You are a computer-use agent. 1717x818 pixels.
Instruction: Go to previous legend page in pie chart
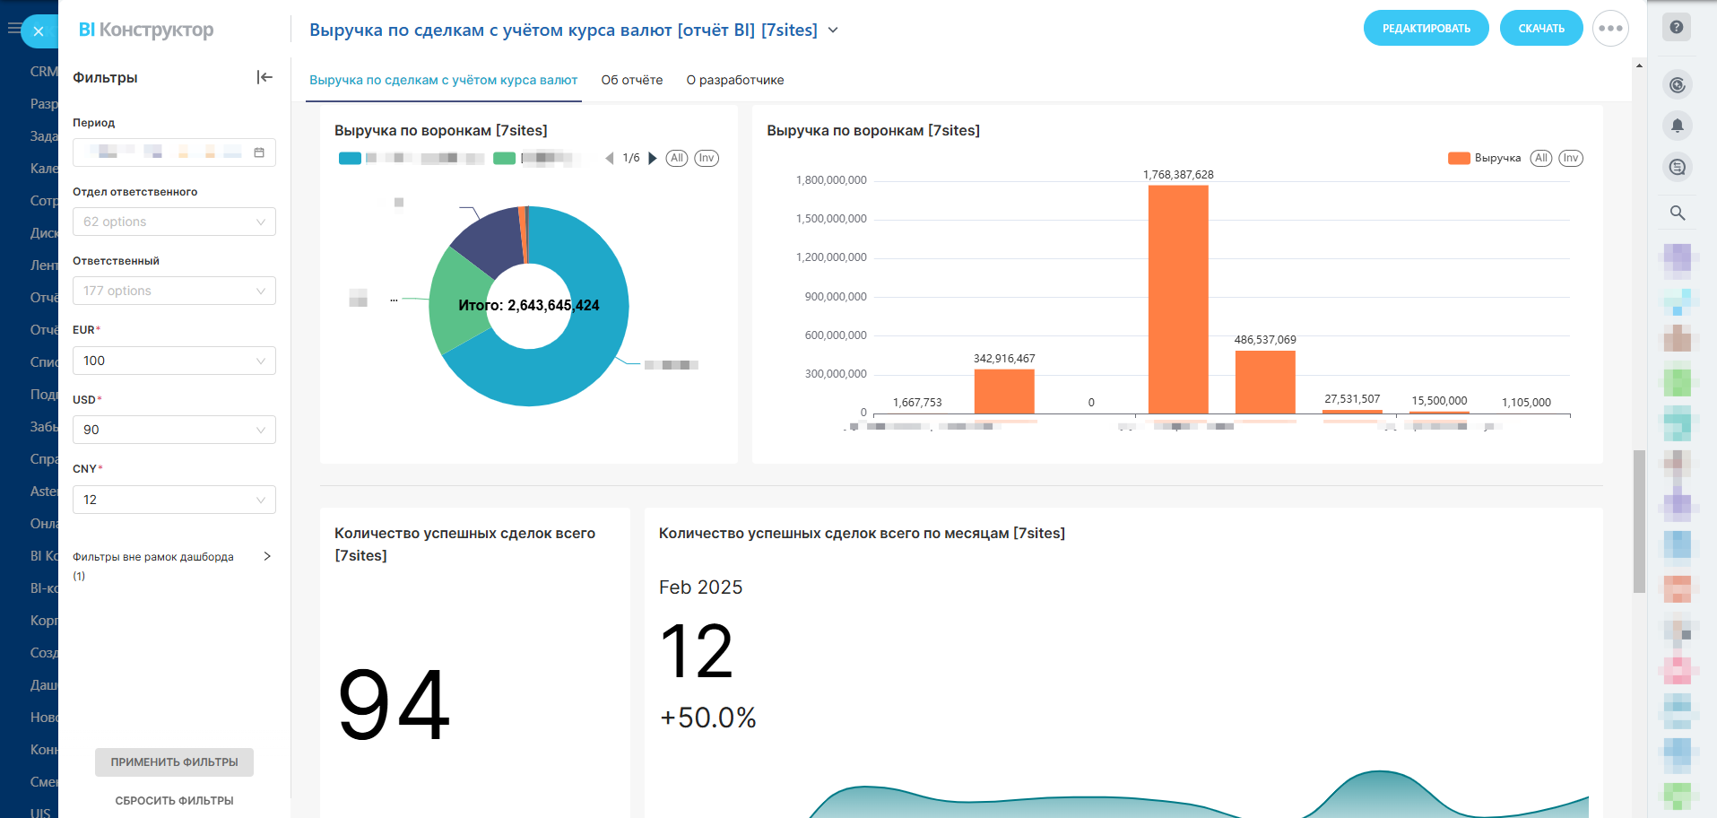(x=610, y=159)
